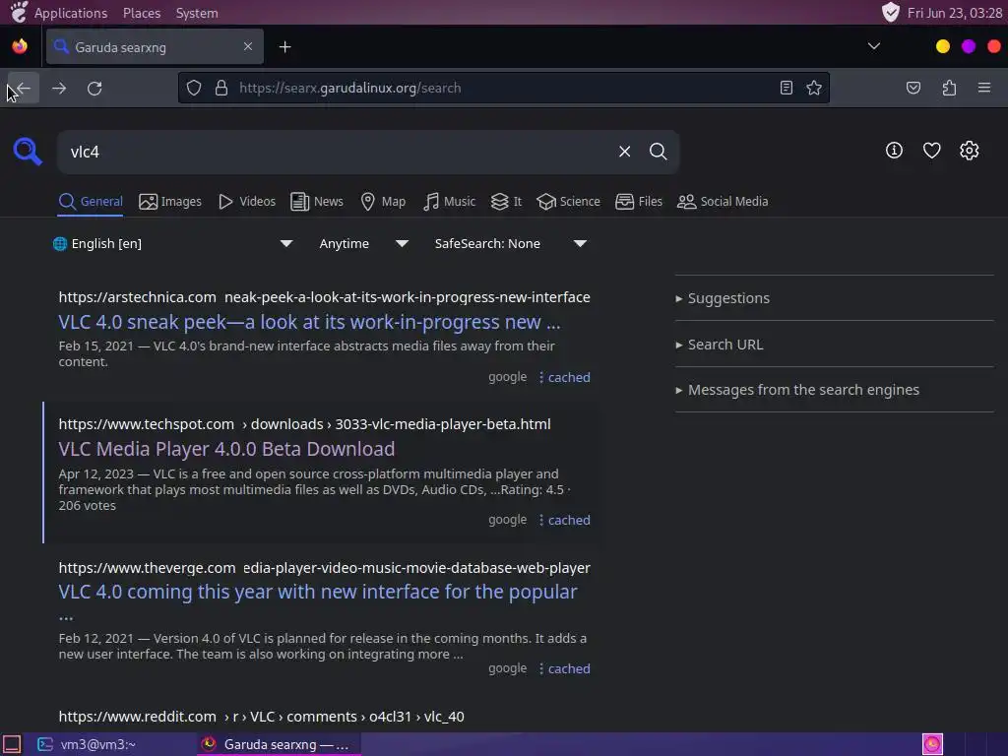This screenshot has width=1008, height=756.
Task: Click the theverge.com result URL
Action: (x=324, y=568)
